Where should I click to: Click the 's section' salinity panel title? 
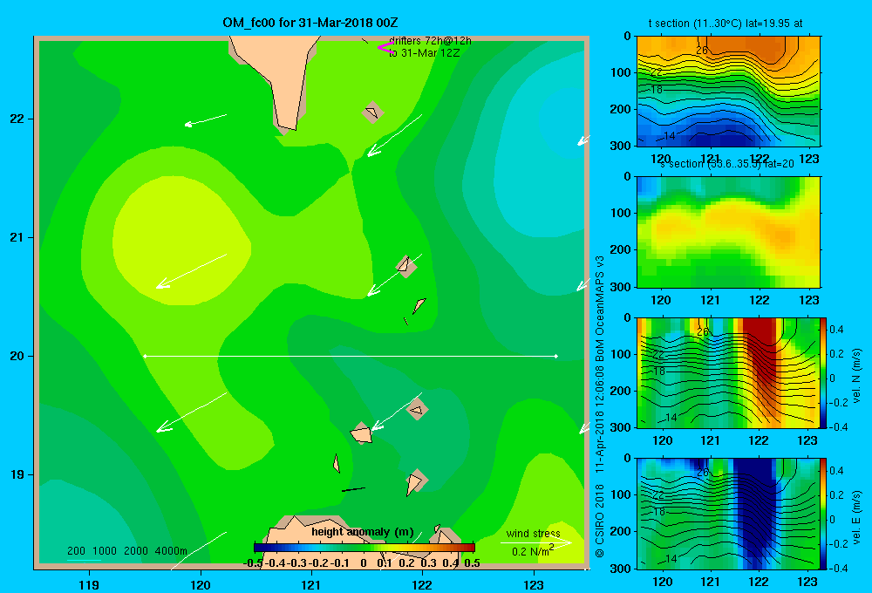pyautogui.click(x=726, y=164)
